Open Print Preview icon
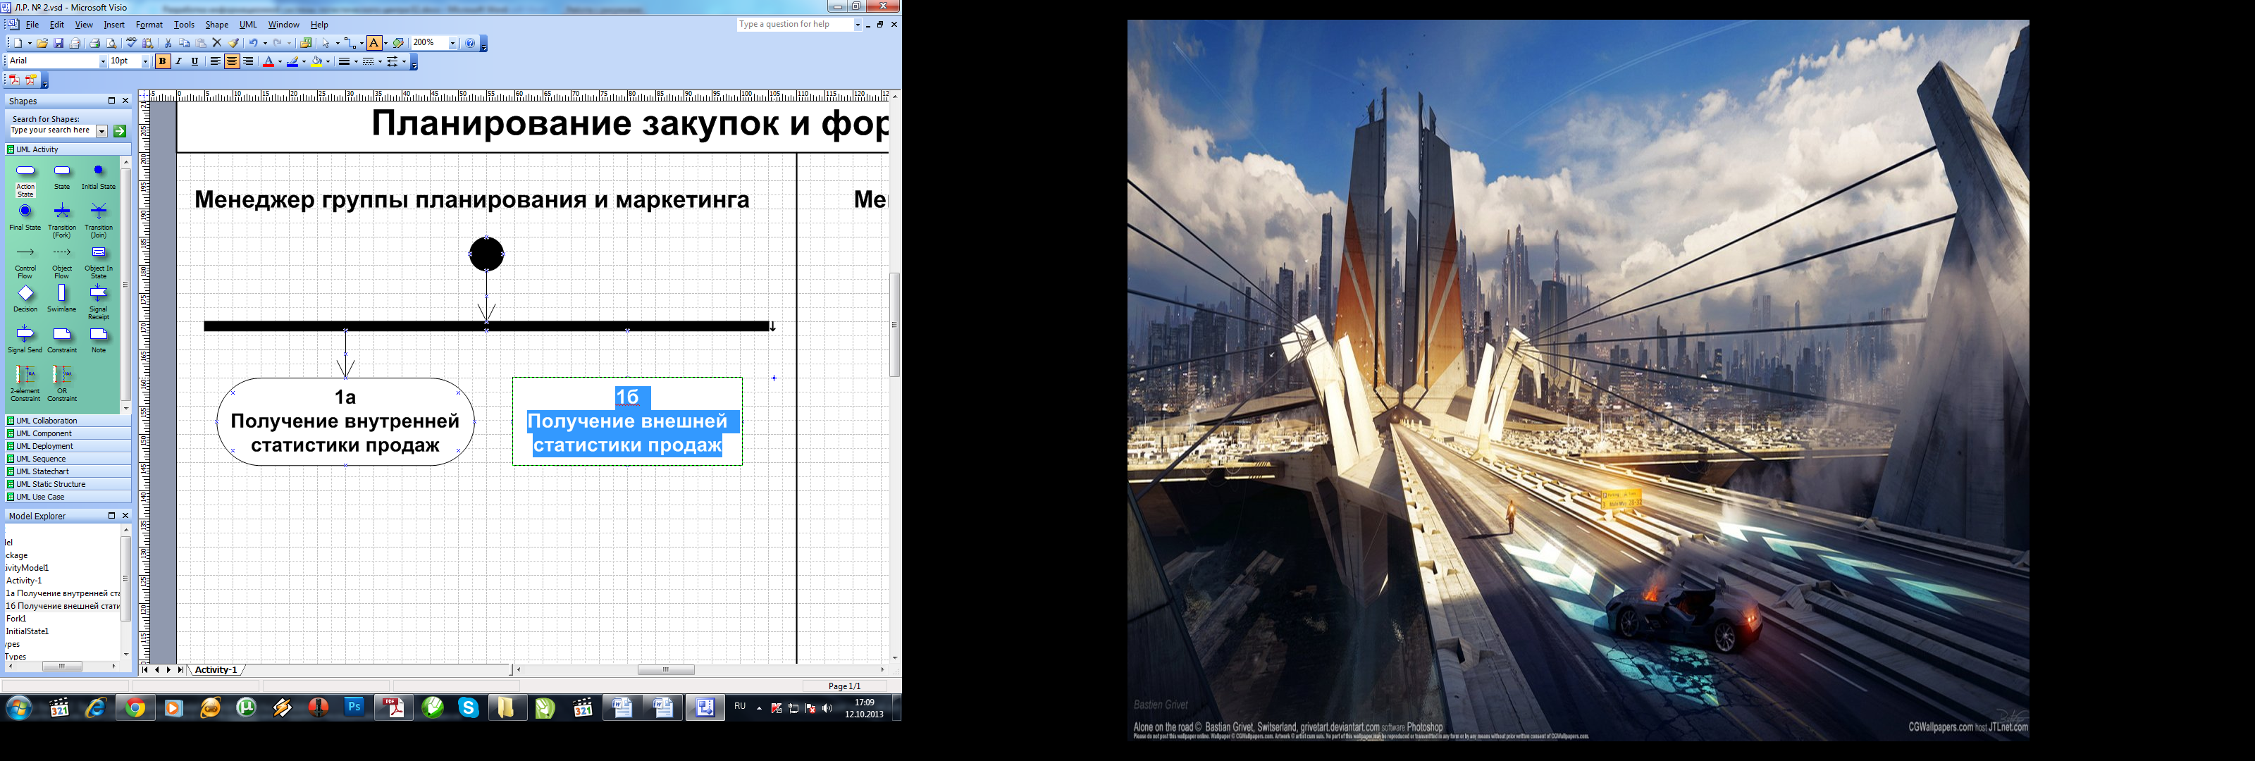This screenshot has height=761, width=2255. click(x=111, y=43)
